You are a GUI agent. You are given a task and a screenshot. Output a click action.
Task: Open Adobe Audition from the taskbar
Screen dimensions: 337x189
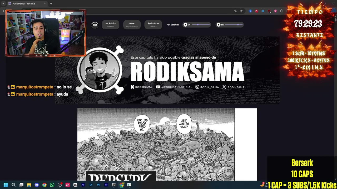[x=83, y=185]
